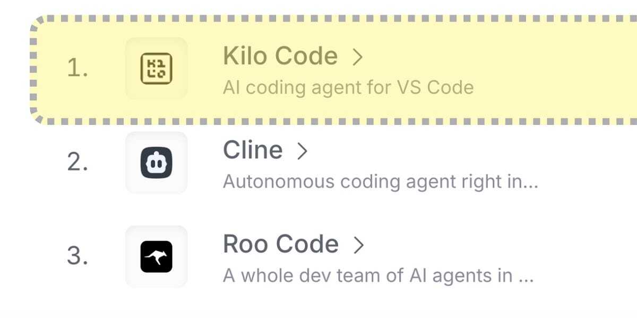Click rank number 2 beside Cline

tap(78, 163)
